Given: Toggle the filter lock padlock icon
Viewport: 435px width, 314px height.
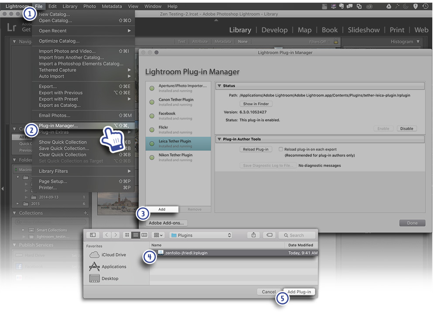Looking at the screenshot, I should pyautogui.click(x=335, y=41).
